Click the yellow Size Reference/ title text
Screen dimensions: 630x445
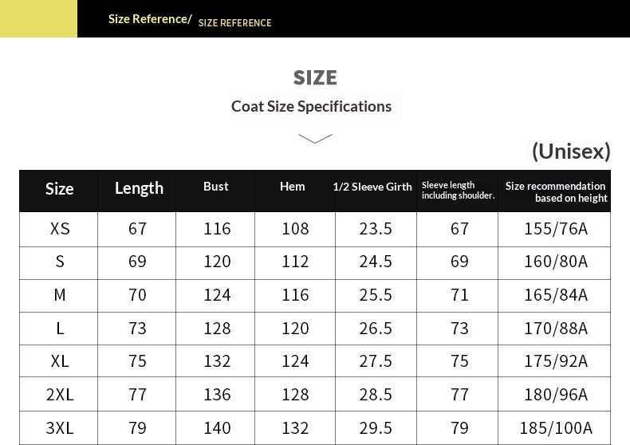pyautogui.click(x=150, y=19)
